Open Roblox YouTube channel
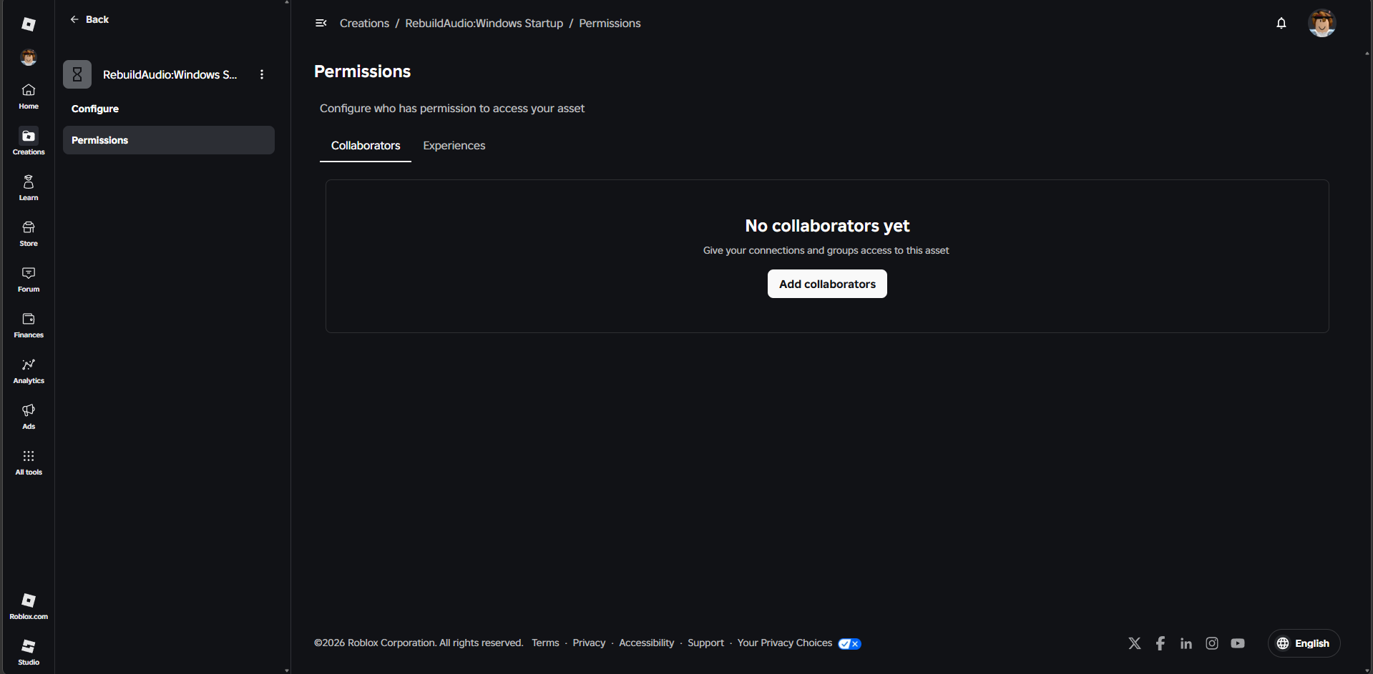1373x674 pixels. (x=1238, y=643)
